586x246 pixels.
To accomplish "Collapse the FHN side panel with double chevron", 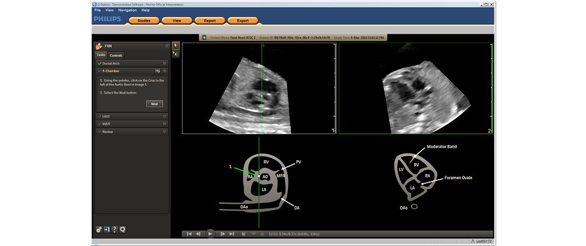I will pos(167,46).
